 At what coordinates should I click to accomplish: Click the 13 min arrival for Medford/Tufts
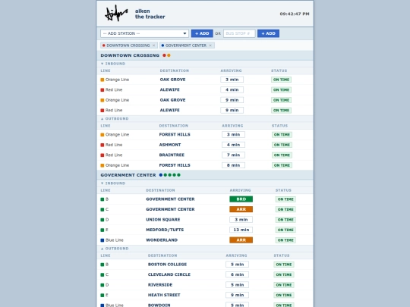[241, 230]
